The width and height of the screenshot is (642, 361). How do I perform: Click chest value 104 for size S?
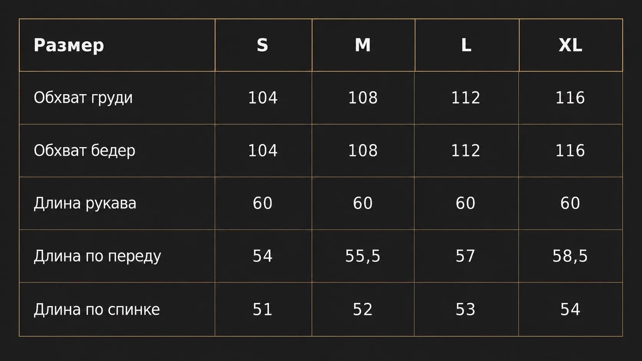[x=263, y=98]
